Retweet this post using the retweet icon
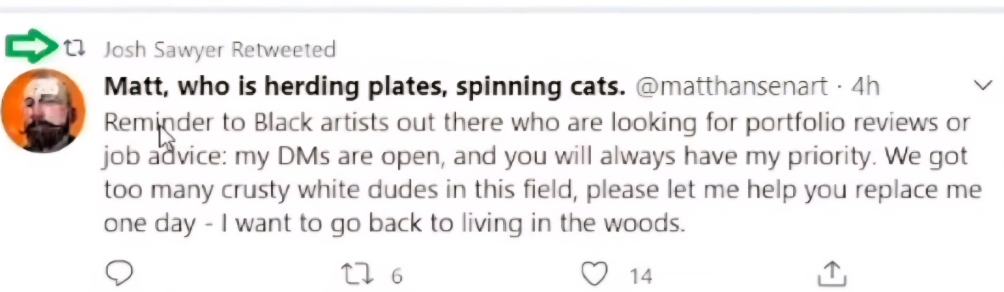Screen dimensions: 1004x292 (x=357, y=274)
